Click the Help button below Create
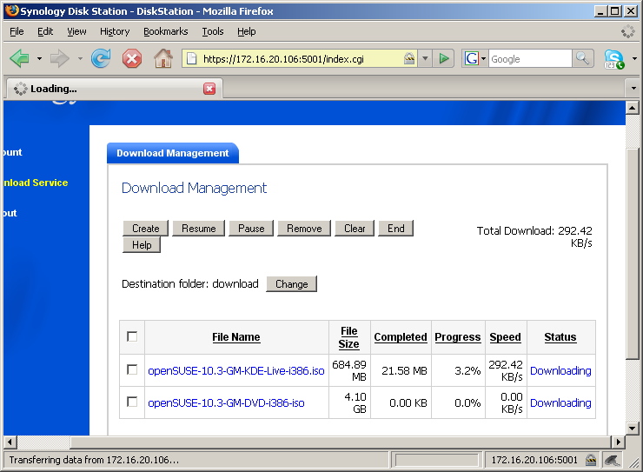This screenshot has width=643, height=472. [142, 245]
